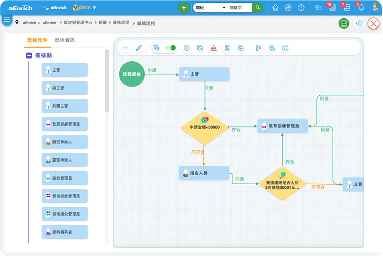Click the fullscreen expand icon
Image resolution: width=383 pixels, height=263 pixels.
[285, 48]
